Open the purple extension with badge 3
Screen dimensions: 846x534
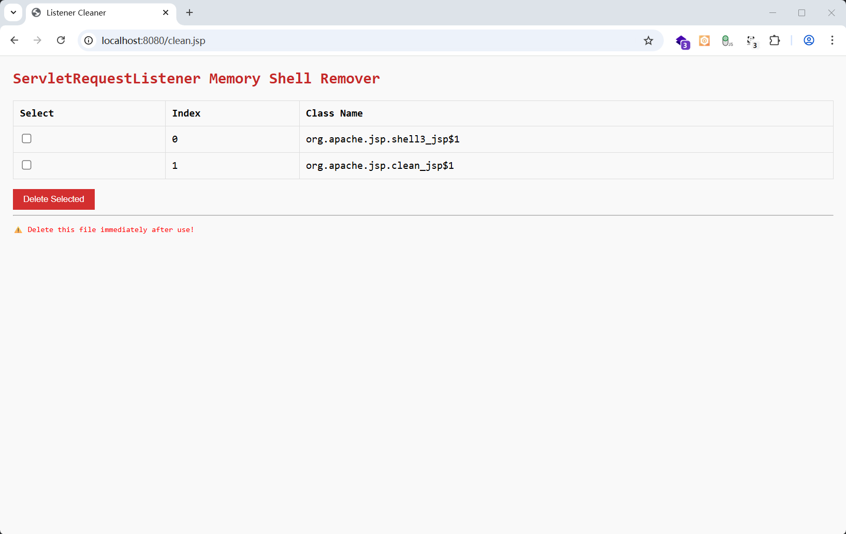point(682,41)
